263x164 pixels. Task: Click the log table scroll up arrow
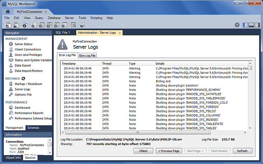[x=250, y=63]
